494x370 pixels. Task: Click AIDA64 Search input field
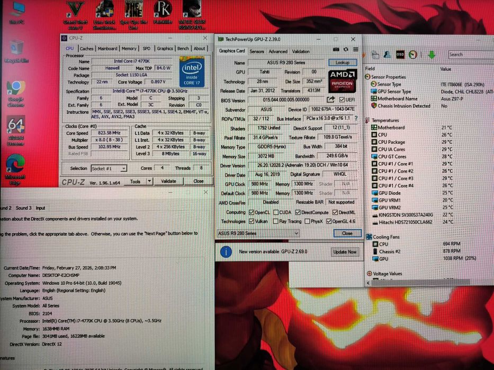(x=471, y=54)
